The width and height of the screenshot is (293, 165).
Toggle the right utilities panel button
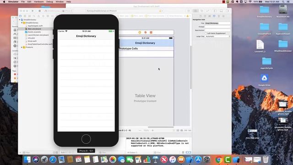(x=227, y=11)
